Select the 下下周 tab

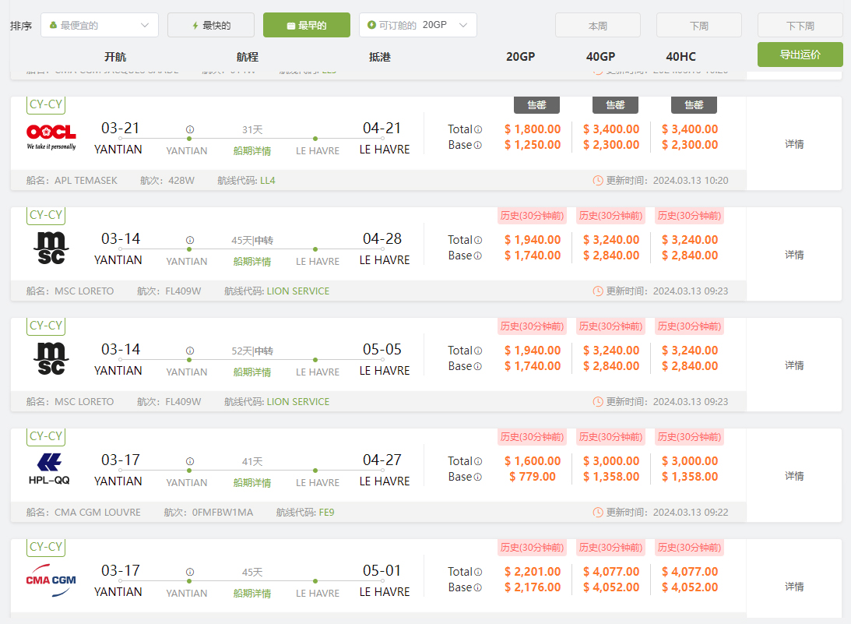tap(800, 26)
